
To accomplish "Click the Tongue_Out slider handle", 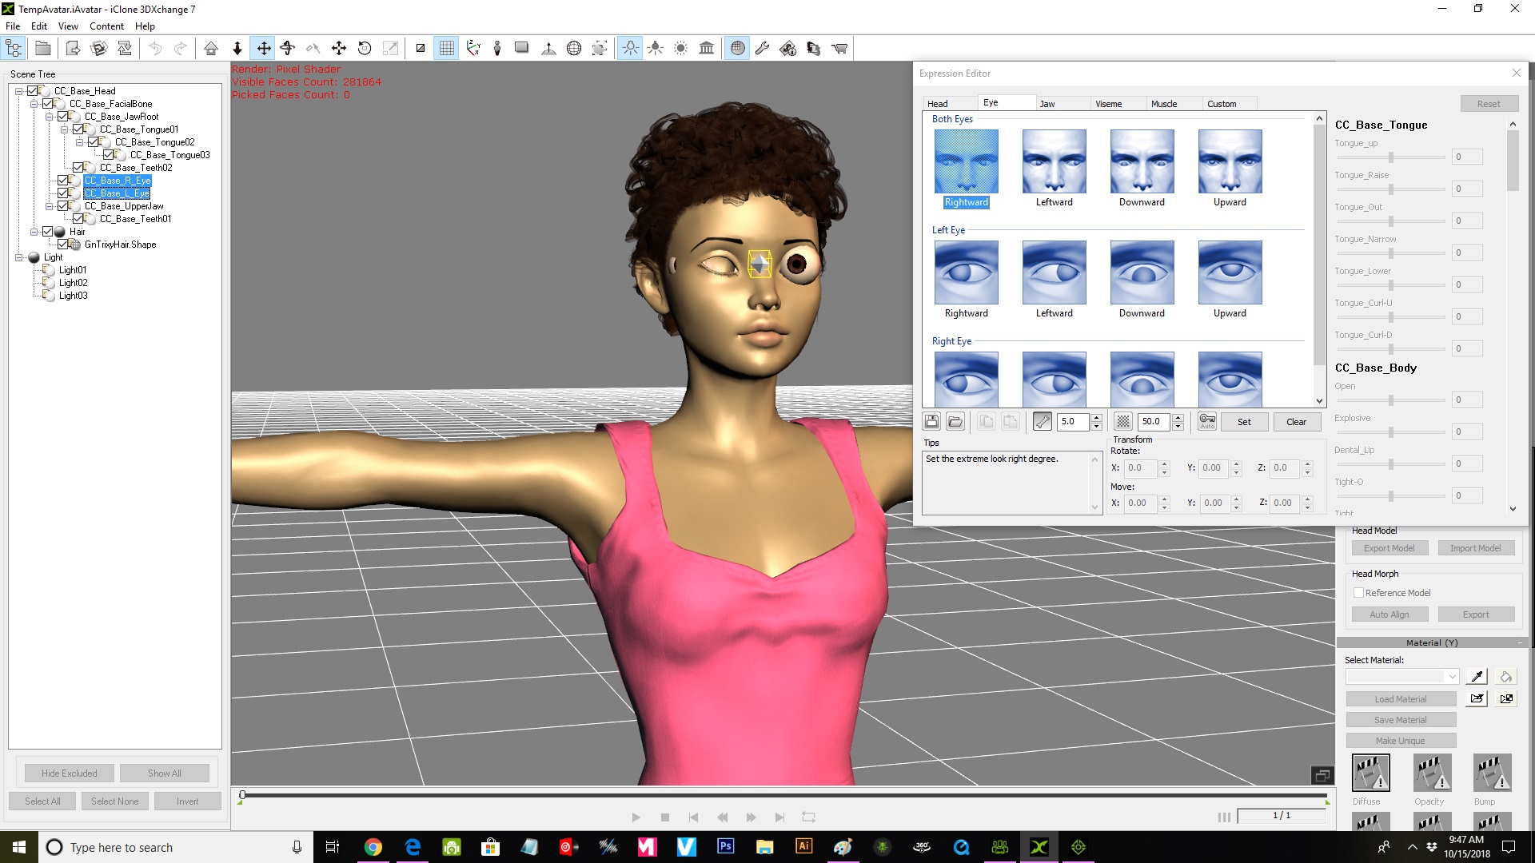I will [1391, 221].
